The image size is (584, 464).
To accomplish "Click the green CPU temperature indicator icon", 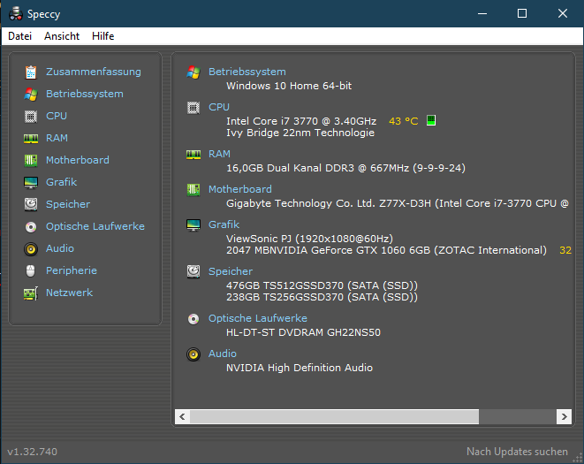I will point(431,120).
